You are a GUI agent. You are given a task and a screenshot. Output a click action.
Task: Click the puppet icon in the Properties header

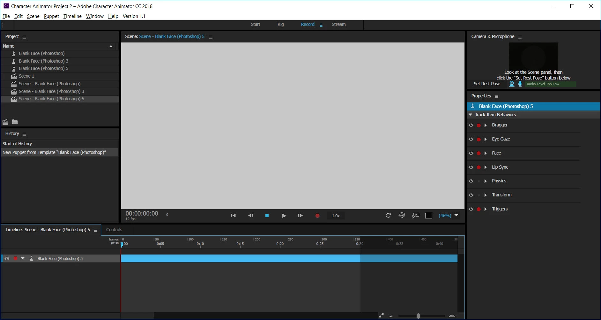[x=473, y=106]
